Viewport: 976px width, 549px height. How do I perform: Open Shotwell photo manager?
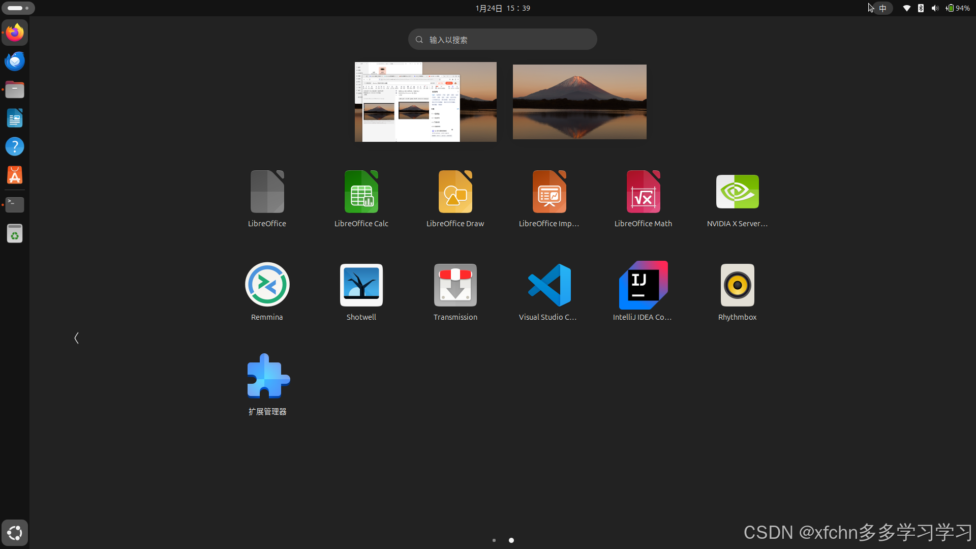tap(361, 292)
